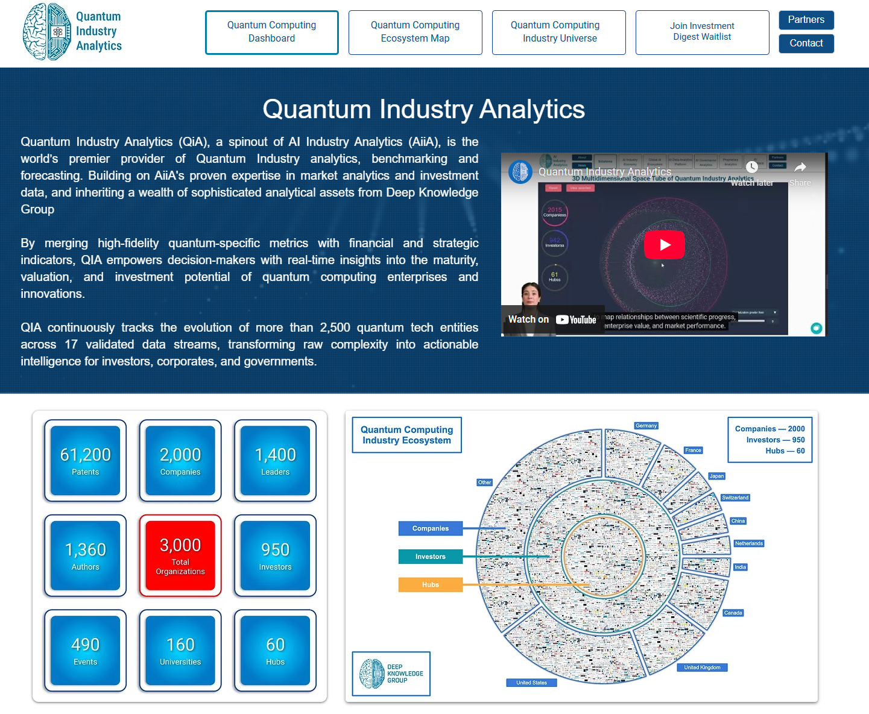
Task: Click the 61,200 Patents tile
Action: click(85, 461)
